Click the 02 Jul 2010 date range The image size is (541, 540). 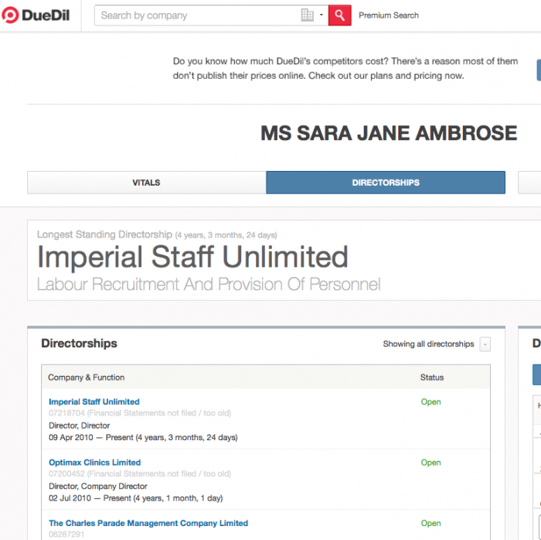click(x=136, y=498)
